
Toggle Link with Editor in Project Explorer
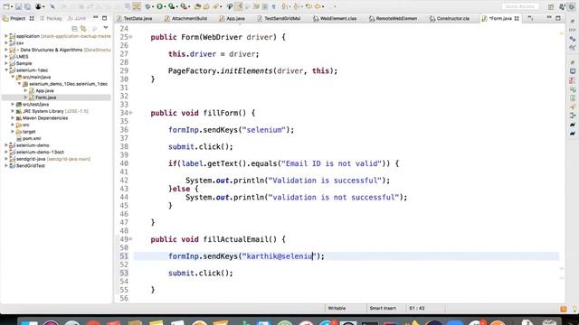click(84, 28)
